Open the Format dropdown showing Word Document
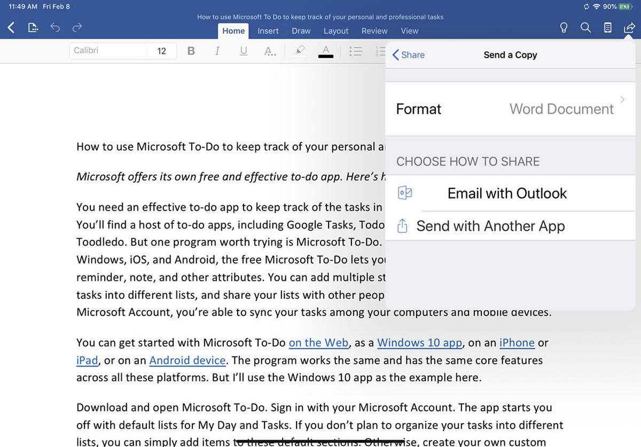The image size is (641, 447). pos(510,109)
